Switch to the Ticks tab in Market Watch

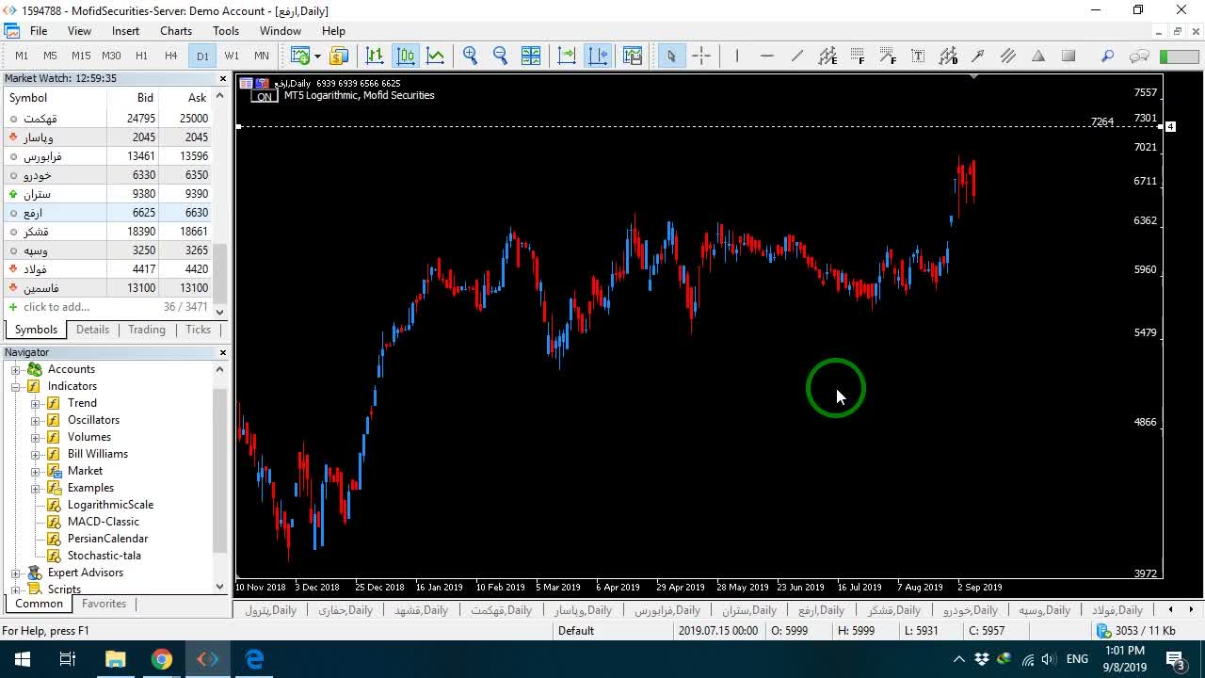point(198,330)
